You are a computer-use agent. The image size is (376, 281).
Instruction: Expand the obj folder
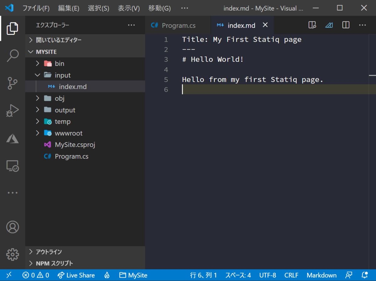coord(85,98)
